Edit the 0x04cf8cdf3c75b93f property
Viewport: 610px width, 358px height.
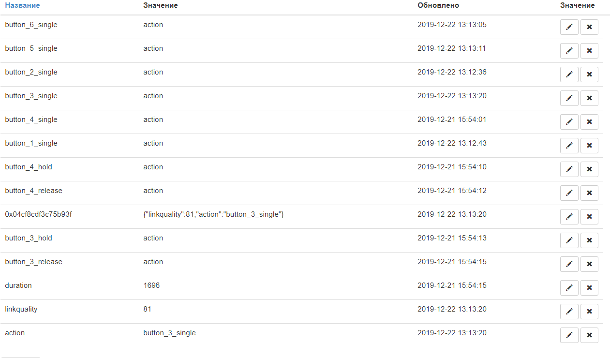coord(569,217)
